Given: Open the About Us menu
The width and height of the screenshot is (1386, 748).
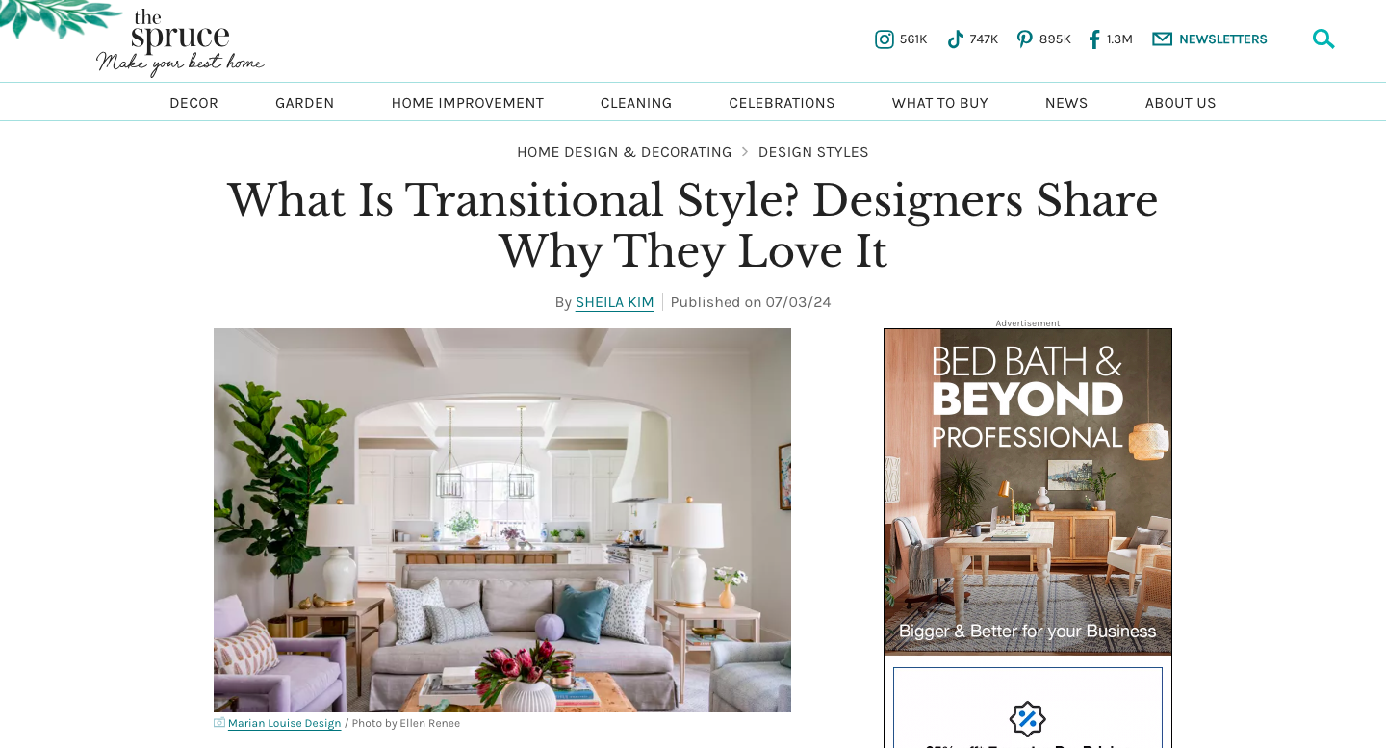Looking at the screenshot, I should click(1181, 103).
